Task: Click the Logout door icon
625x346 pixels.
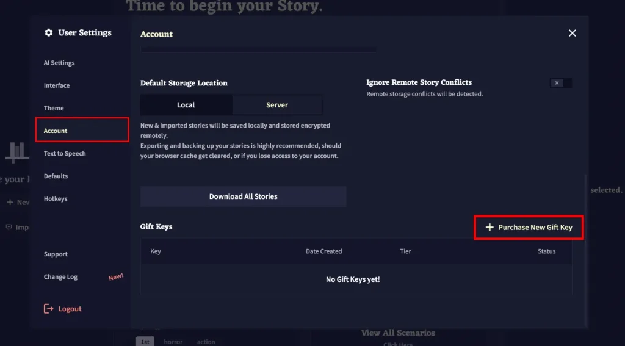Action: point(49,309)
